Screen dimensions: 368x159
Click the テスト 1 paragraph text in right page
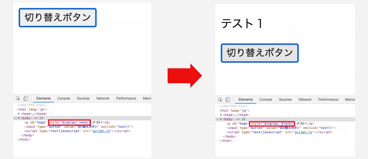coord(242,24)
